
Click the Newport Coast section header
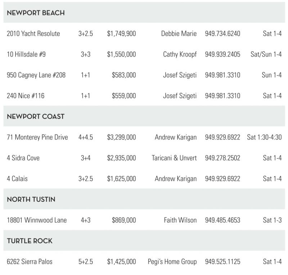[x=36, y=117]
